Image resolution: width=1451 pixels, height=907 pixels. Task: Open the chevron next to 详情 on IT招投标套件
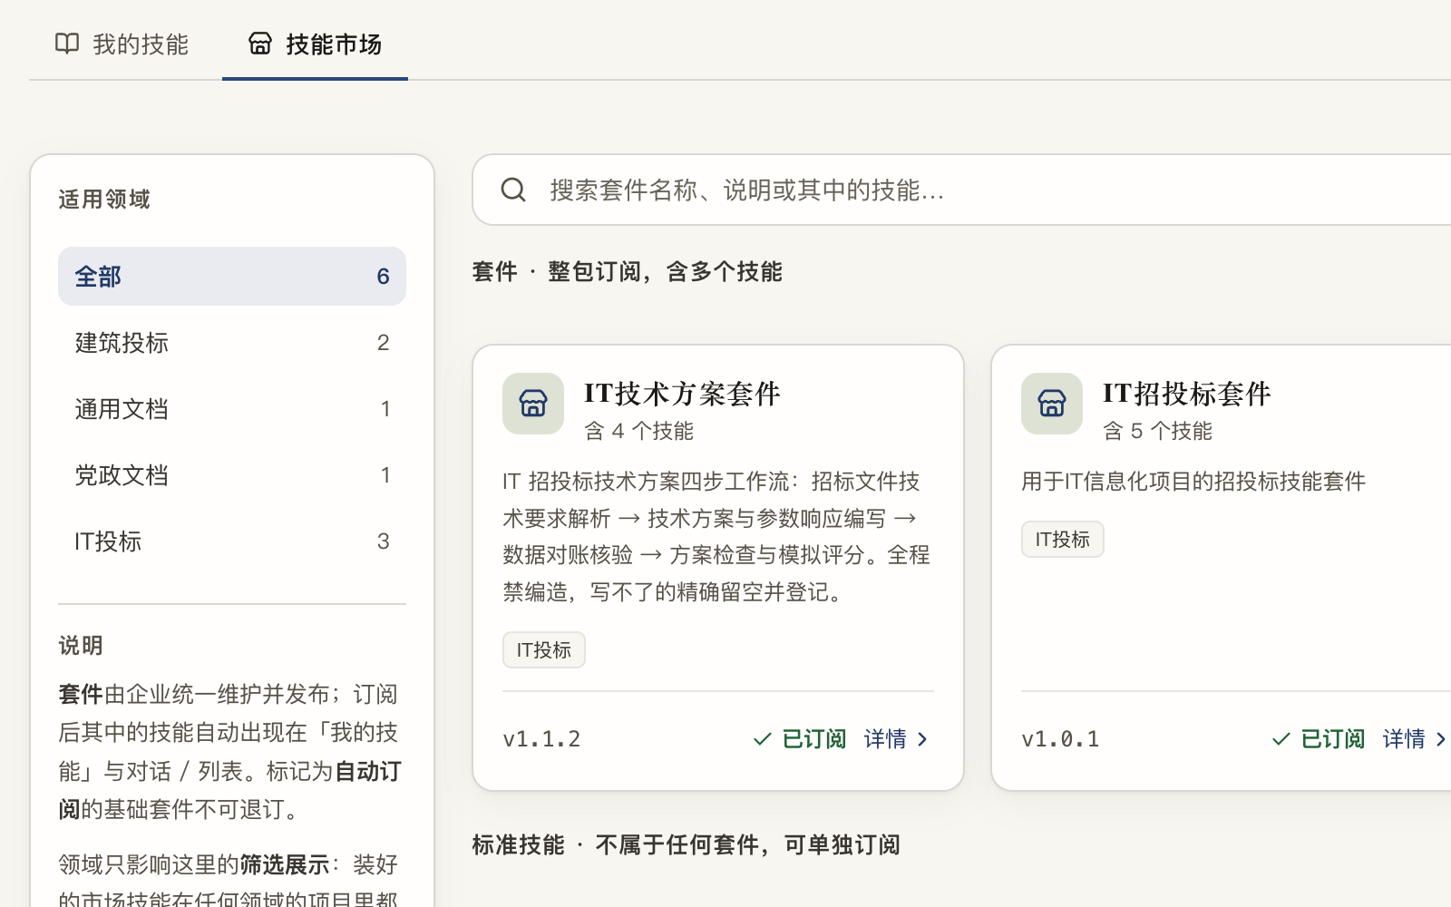click(x=1441, y=739)
